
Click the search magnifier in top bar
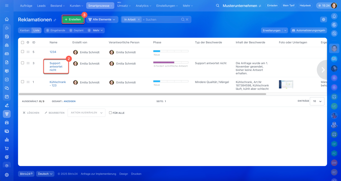point(218,6)
